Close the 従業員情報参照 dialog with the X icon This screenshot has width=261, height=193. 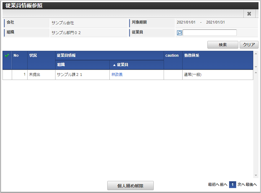pos(249,14)
